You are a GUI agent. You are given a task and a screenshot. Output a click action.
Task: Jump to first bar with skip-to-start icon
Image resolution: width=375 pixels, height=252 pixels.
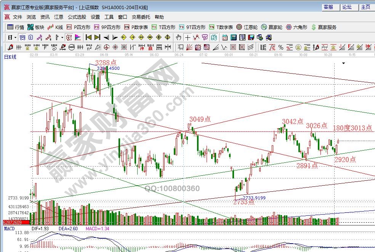(88, 37)
